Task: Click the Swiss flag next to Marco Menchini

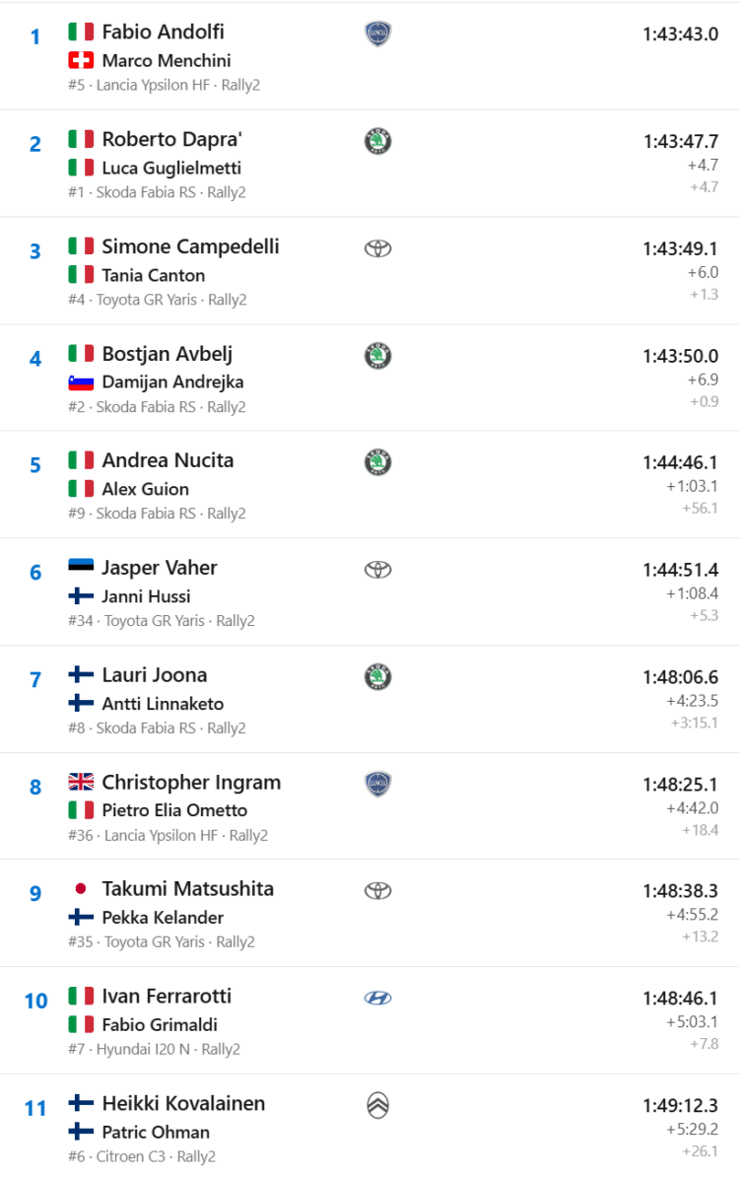Action: pos(81,60)
